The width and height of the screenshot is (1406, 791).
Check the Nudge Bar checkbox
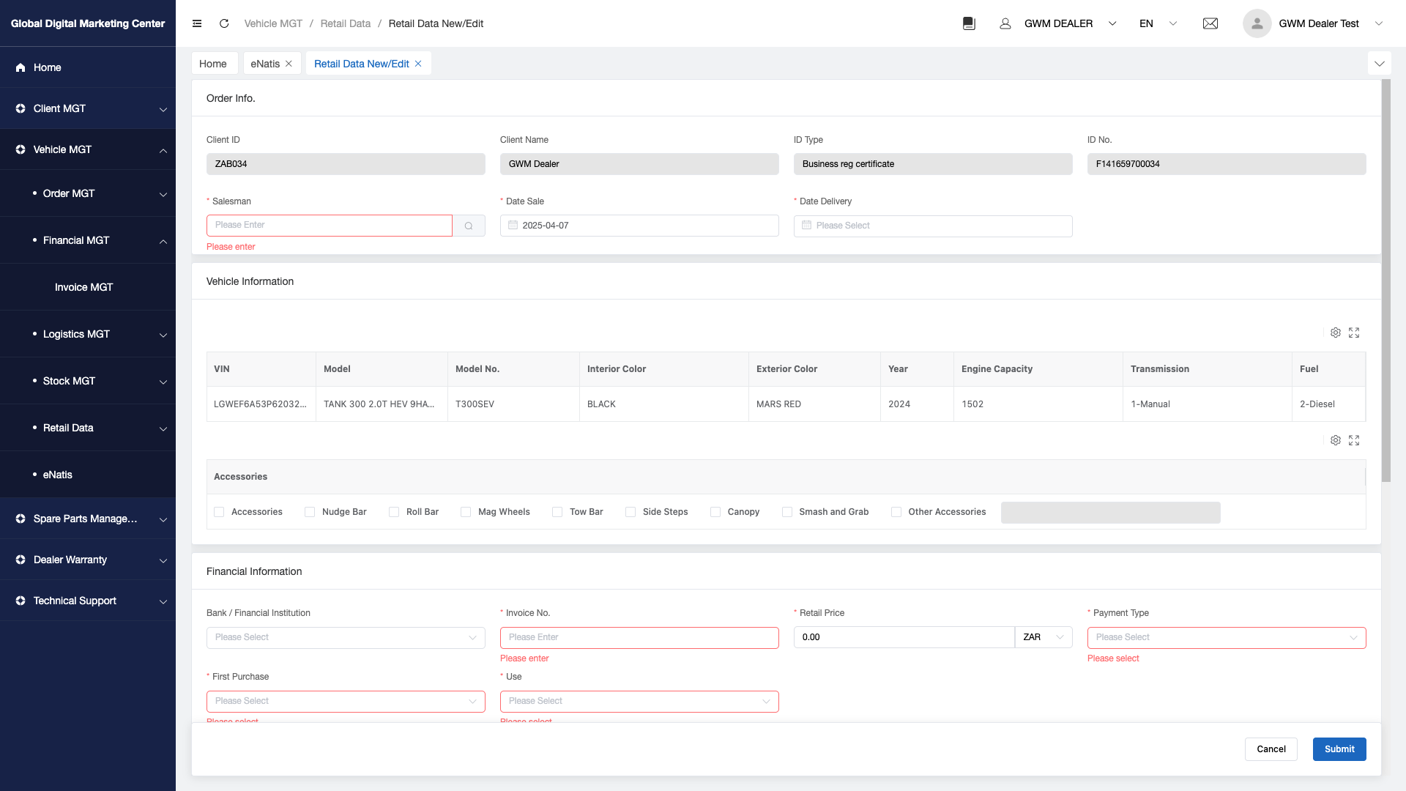[x=310, y=512]
